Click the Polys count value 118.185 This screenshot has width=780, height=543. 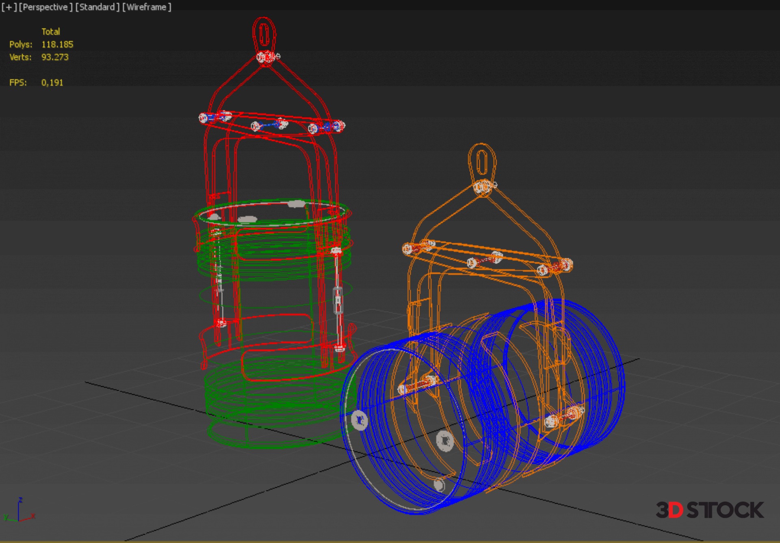(57, 44)
